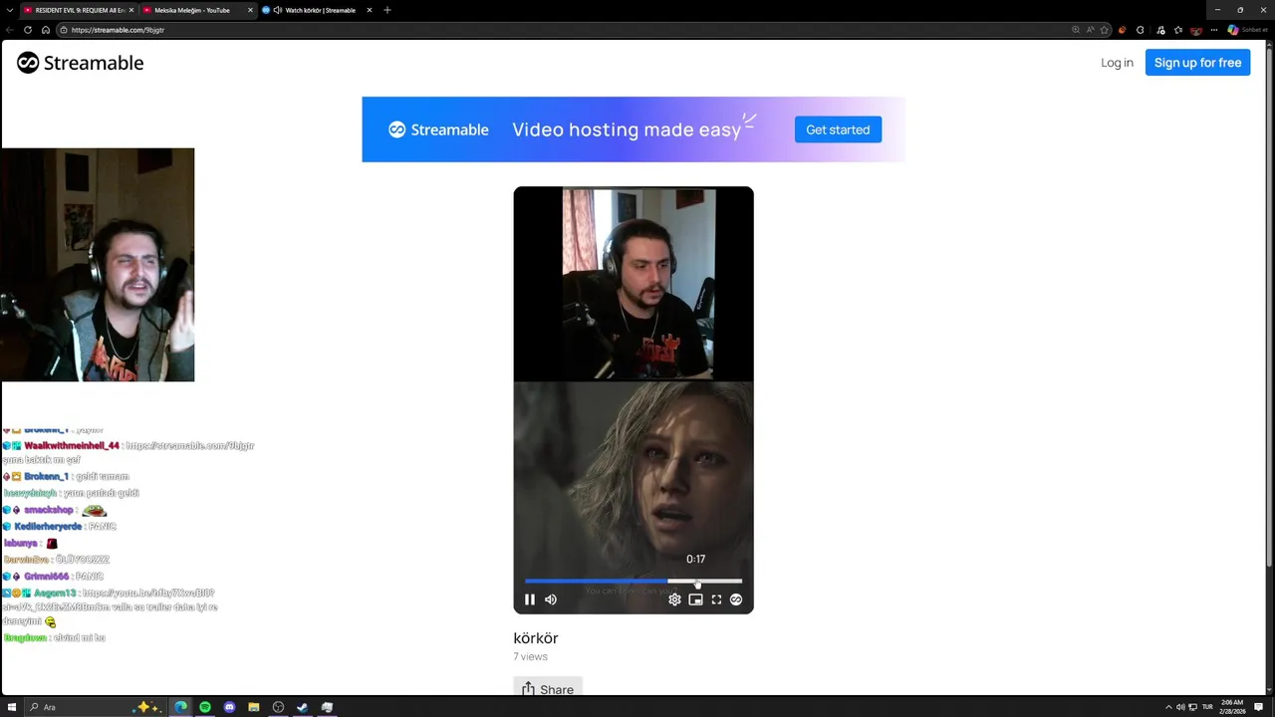Open the browser more options menu

[x=1214, y=30]
